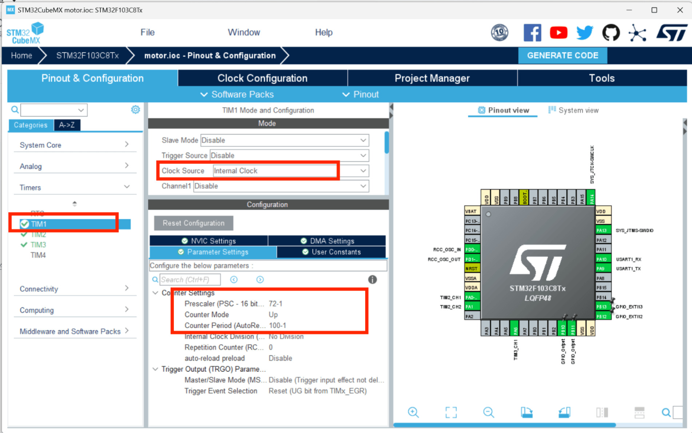Collapse the Trigger Output (TRGO) parameters group
This screenshot has height=433, width=692.
pyautogui.click(x=155, y=369)
